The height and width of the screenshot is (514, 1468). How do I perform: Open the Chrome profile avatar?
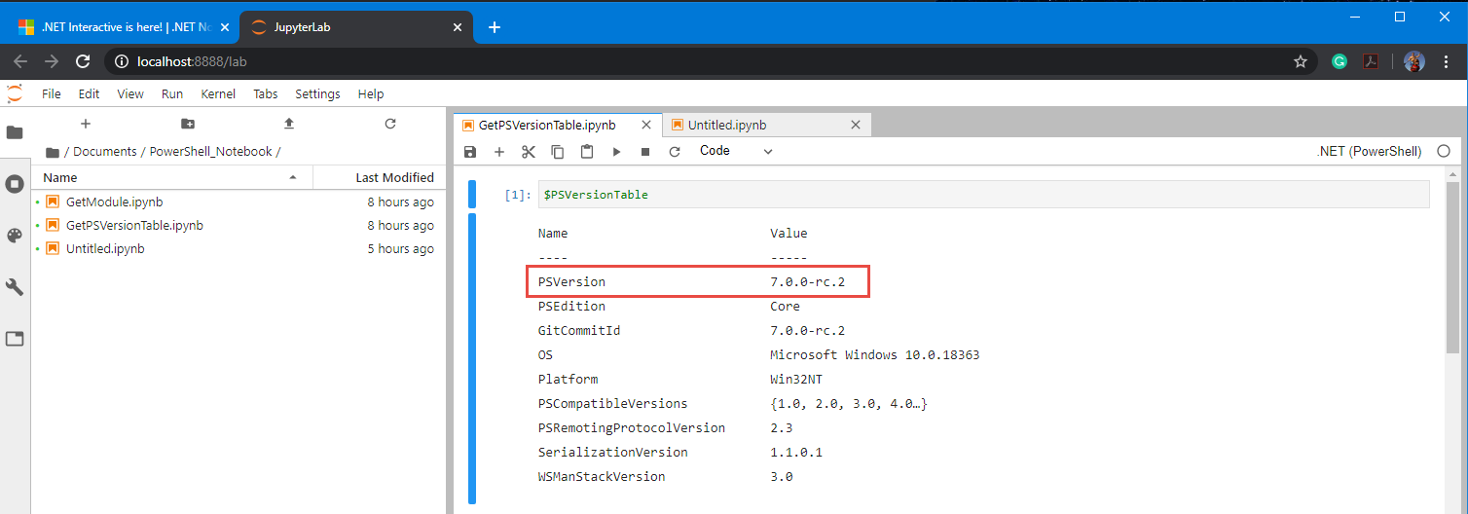[1414, 61]
